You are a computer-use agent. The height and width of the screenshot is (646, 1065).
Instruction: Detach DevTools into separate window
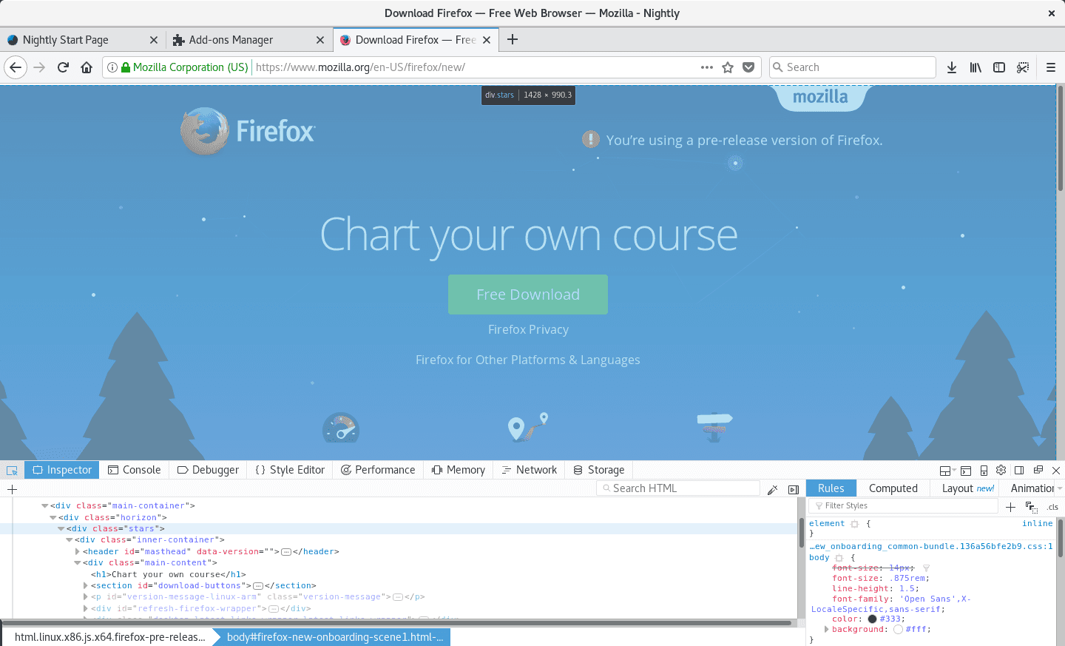(1038, 470)
